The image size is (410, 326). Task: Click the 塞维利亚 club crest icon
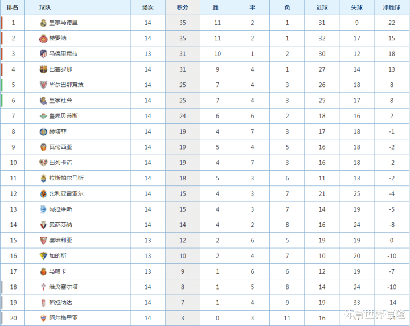[x=43, y=240]
